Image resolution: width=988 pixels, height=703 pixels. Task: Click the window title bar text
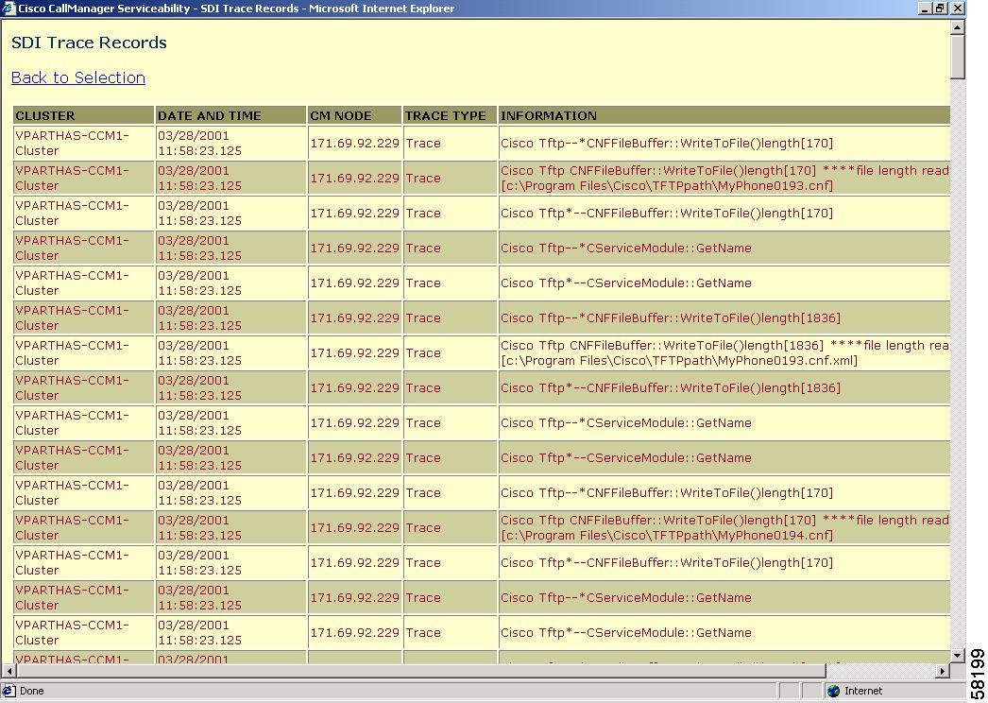tap(236, 9)
